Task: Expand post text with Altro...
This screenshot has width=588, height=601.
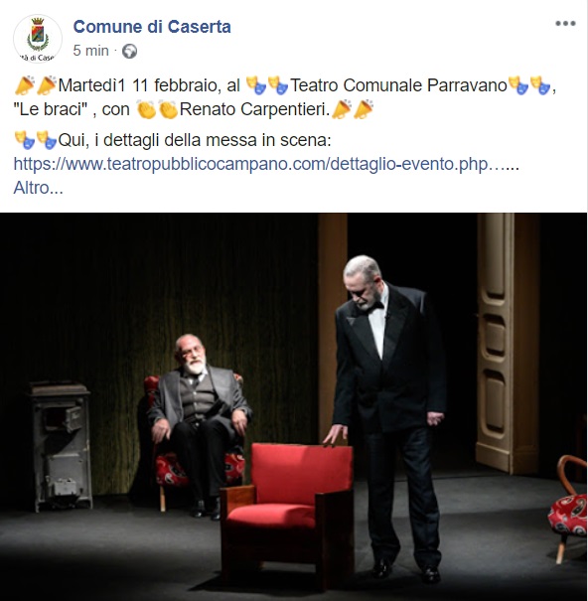Action: point(38,188)
